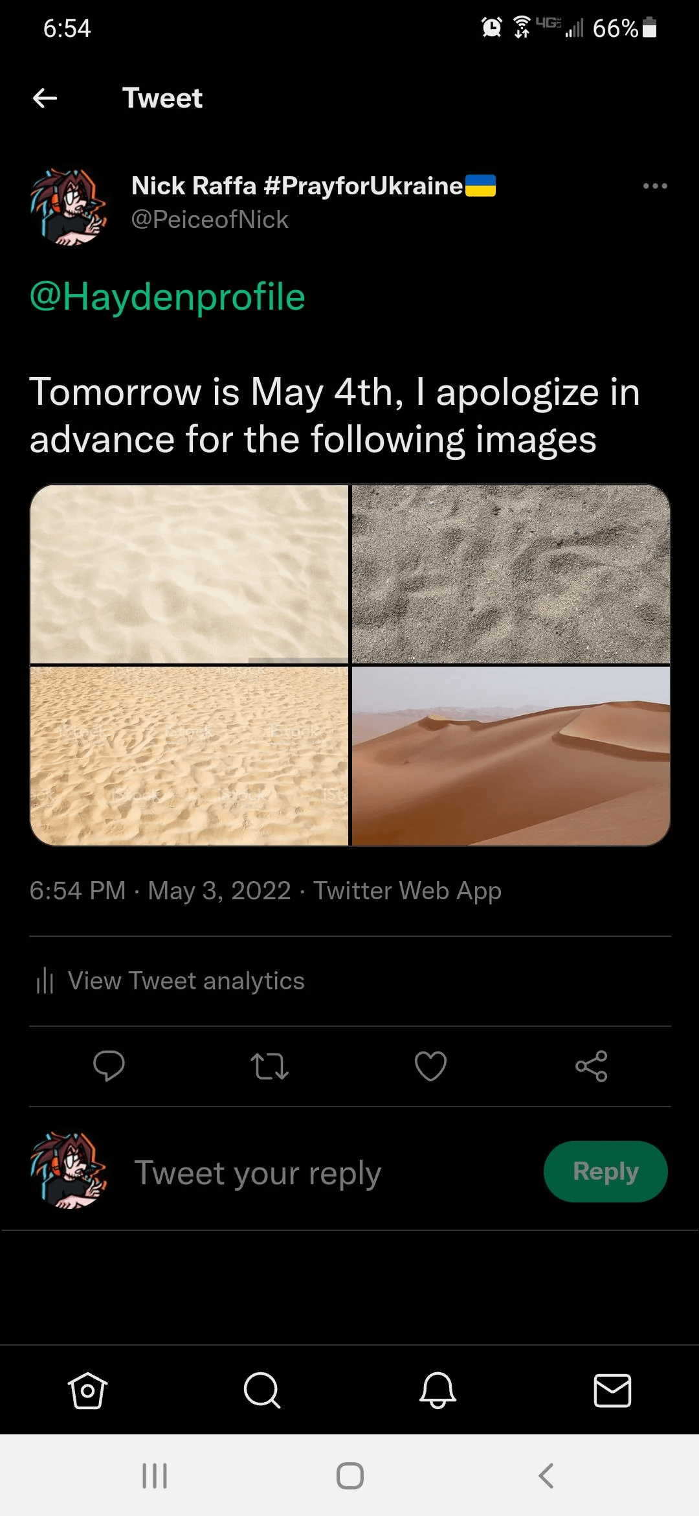699x1516 pixels.
Task: View the white sand top-left image
Action: click(x=189, y=574)
